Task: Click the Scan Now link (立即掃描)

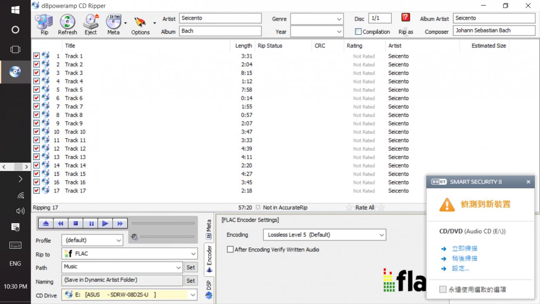Action: point(464,249)
